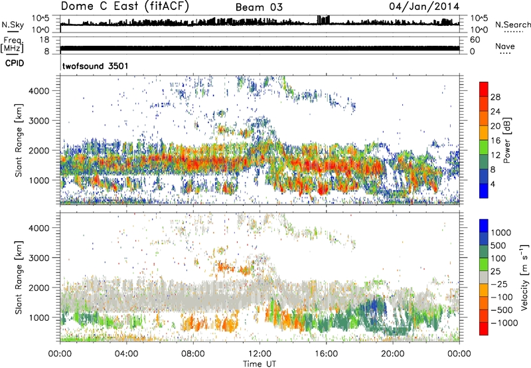Click the "12:00" time tick label
This screenshot has width=531, height=368.
(260, 354)
